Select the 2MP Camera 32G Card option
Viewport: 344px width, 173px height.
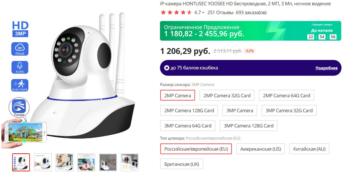tap(227, 96)
